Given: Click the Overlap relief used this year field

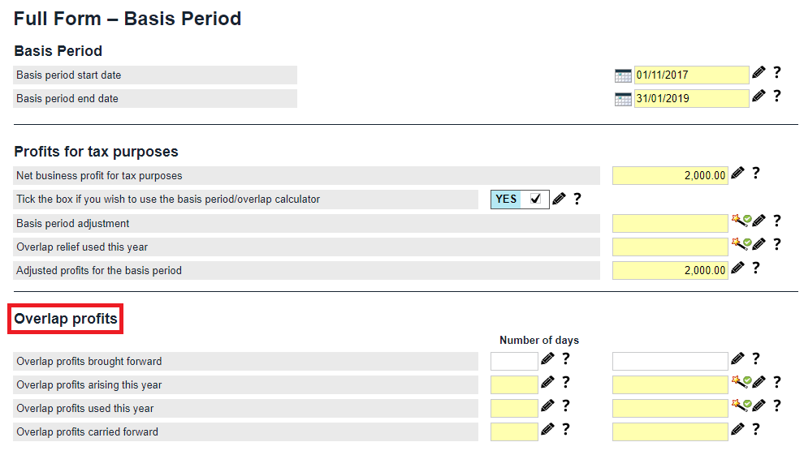Looking at the screenshot, I should 670,247.
